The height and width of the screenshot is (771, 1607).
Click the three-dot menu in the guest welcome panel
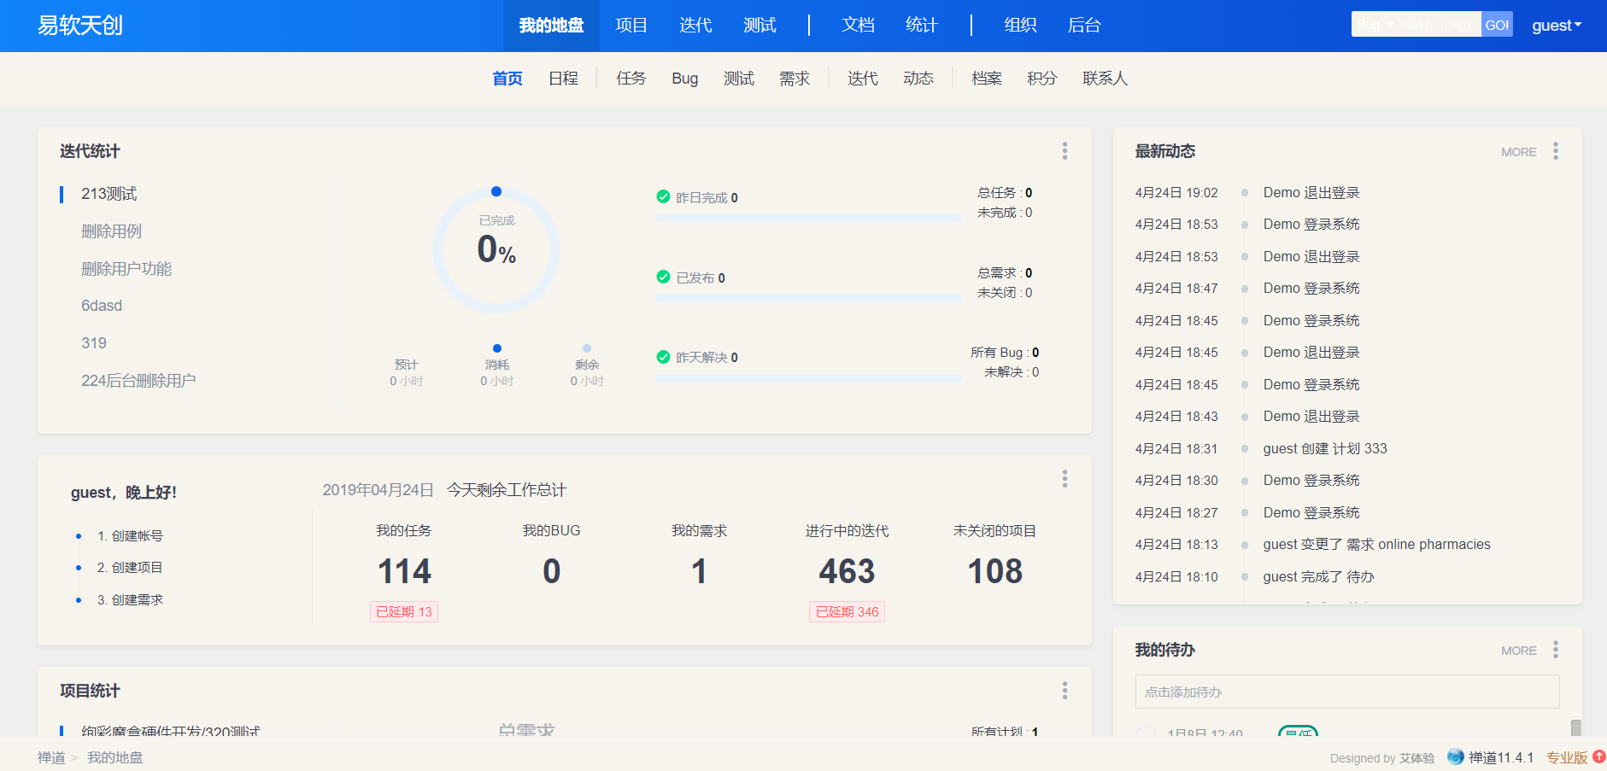(x=1064, y=479)
